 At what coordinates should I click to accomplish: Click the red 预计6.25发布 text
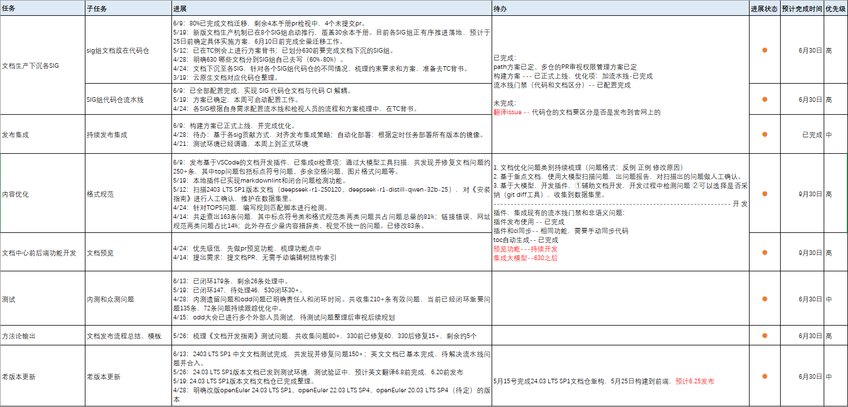pyautogui.click(x=695, y=381)
